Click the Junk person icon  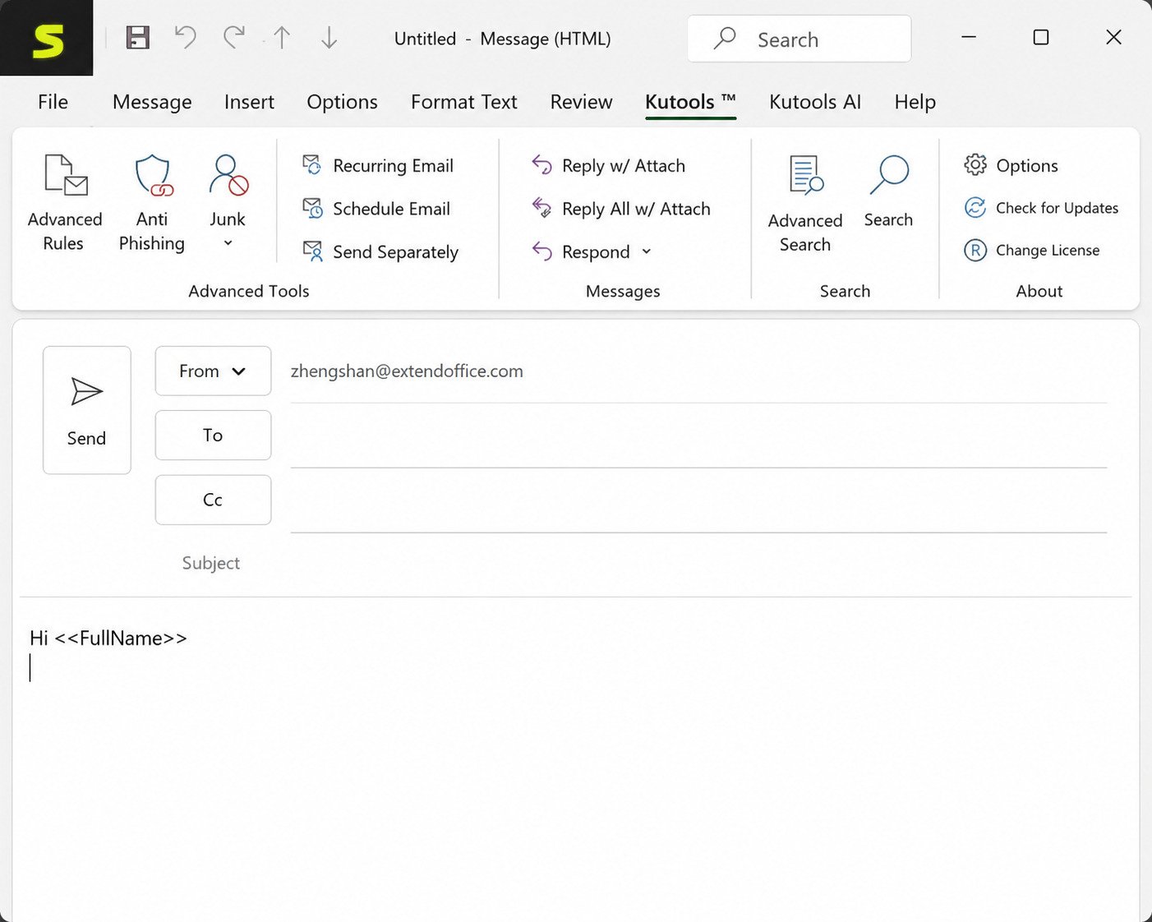tap(228, 176)
